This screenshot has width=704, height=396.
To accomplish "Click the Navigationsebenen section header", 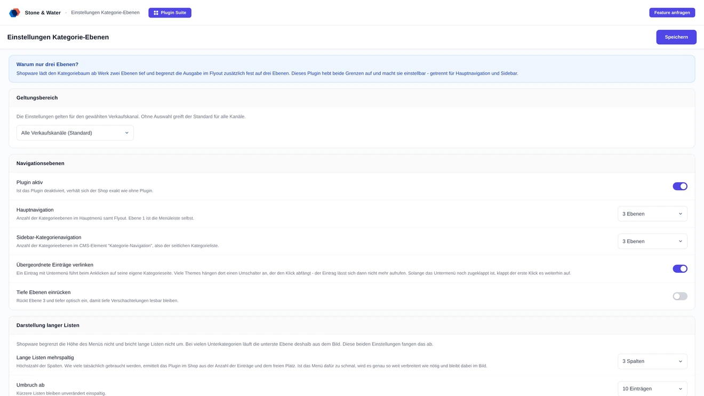I will tap(352, 164).
